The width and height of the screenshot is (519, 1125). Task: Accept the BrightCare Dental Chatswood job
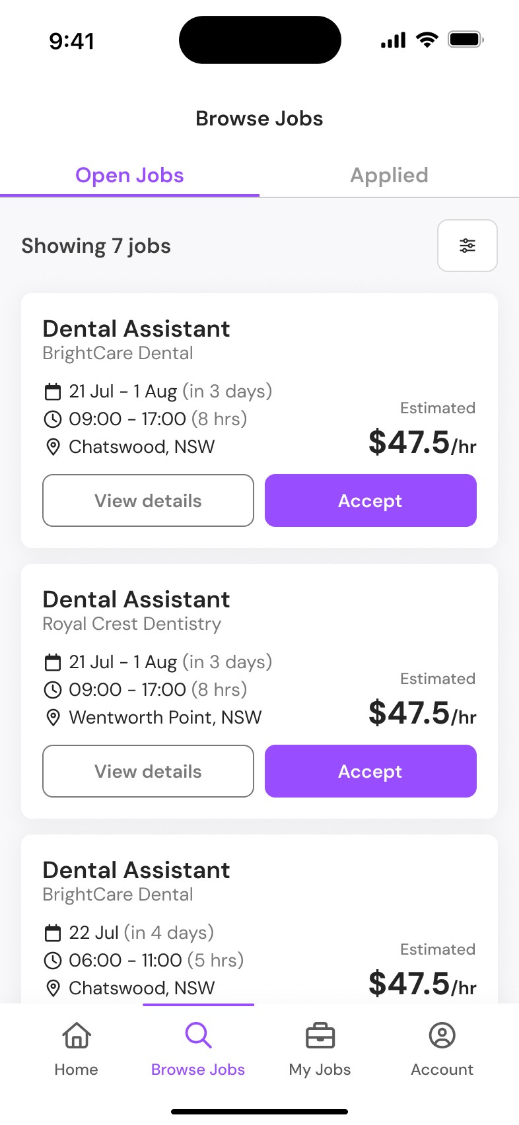370,500
